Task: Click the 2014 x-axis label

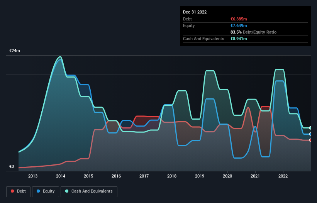Action: (61, 176)
